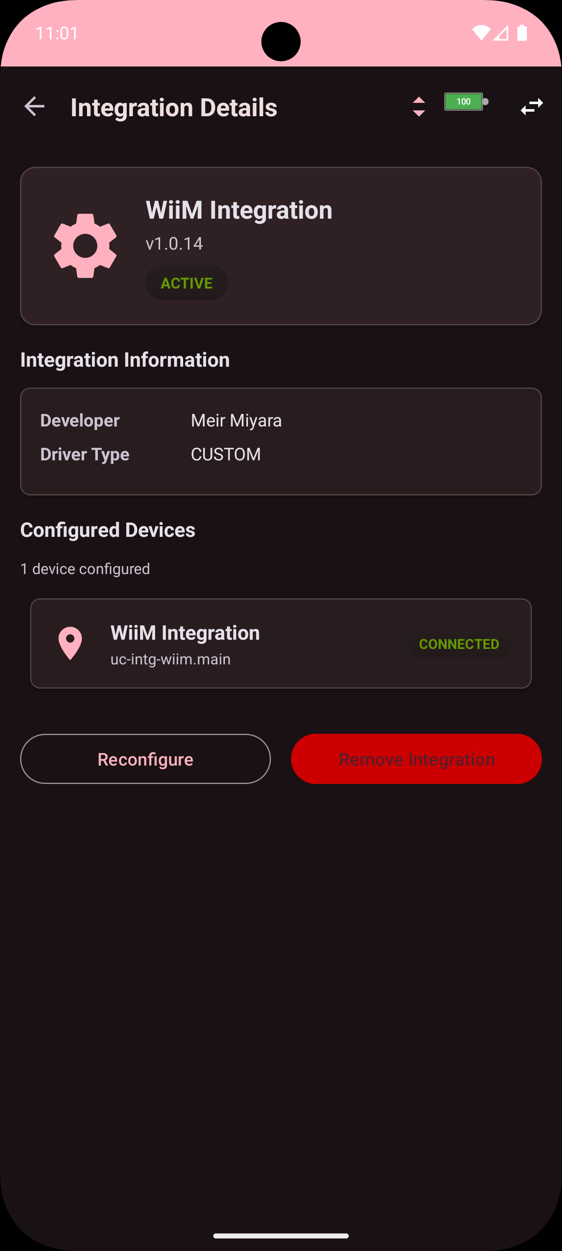Tap the ACTIVE status badge

[x=186, y=283]
